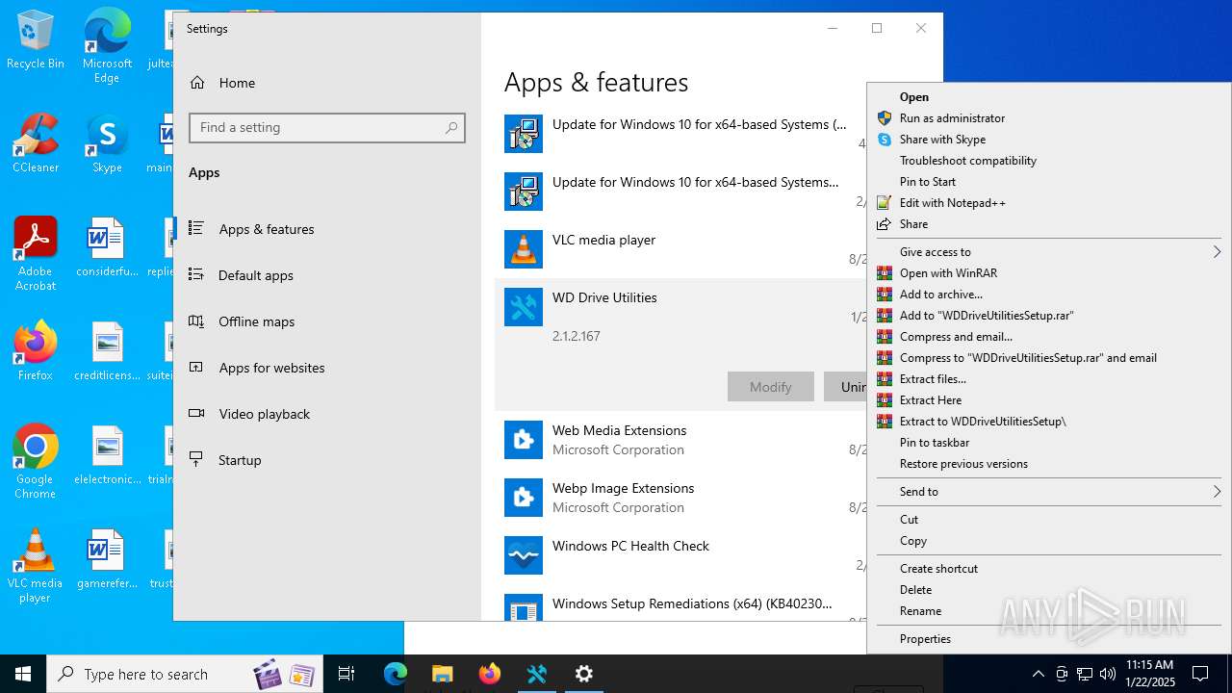The height and width of the screenshot is (693, 1232).
Task: Select Create shortcut
Action: (1049, 569)
